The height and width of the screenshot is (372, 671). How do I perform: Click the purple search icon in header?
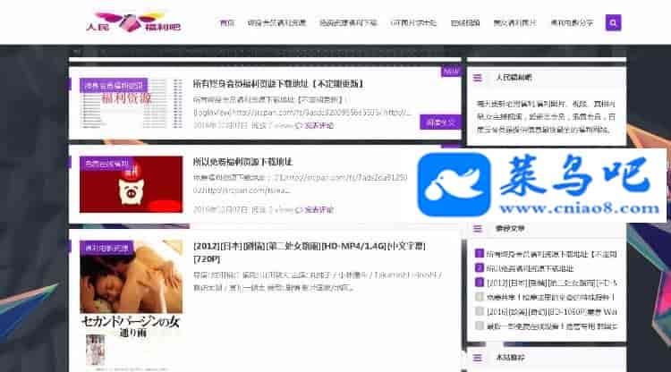click(613, 22)
